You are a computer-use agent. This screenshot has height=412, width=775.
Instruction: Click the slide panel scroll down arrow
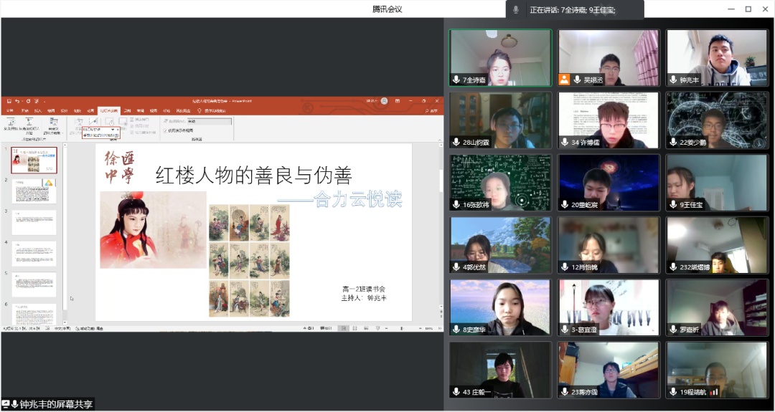[64, 324]
